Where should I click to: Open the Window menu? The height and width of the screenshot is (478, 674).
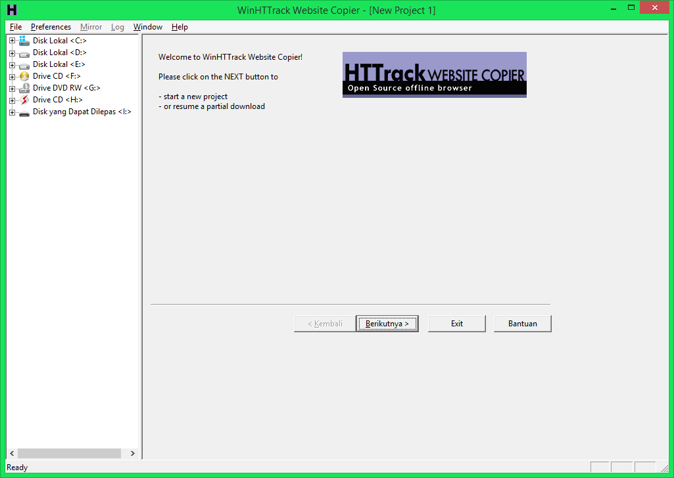148,27
